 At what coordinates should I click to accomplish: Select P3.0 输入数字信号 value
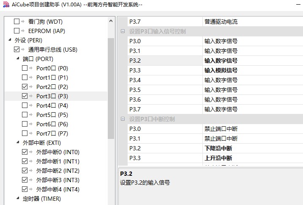(253, 41)
